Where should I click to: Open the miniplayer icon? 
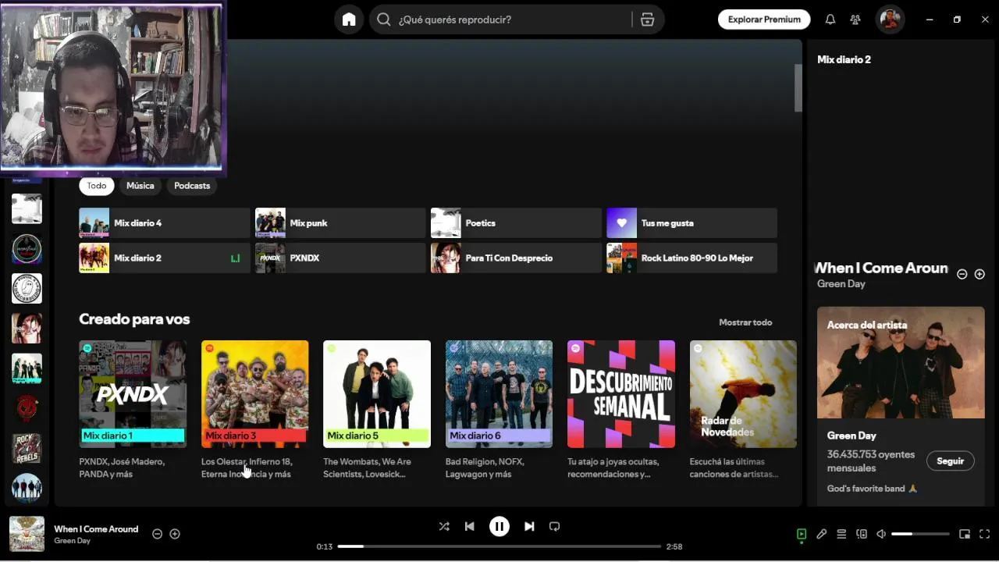965,535
